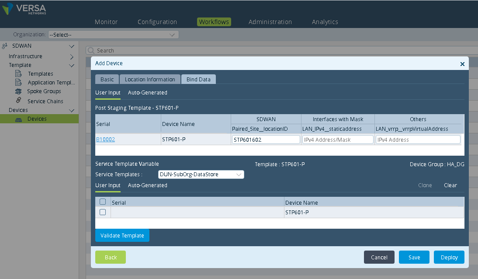Image resolution: width=478 pixels, height=279 pixels.
Task: Select Templates in sidebar
Action: tap(41, 74)
